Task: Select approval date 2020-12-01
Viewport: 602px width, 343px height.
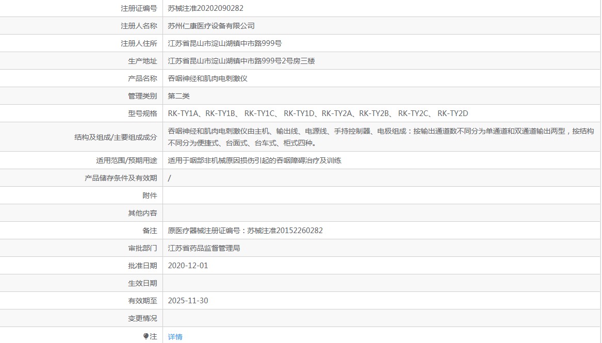Action: pos(188,266)
